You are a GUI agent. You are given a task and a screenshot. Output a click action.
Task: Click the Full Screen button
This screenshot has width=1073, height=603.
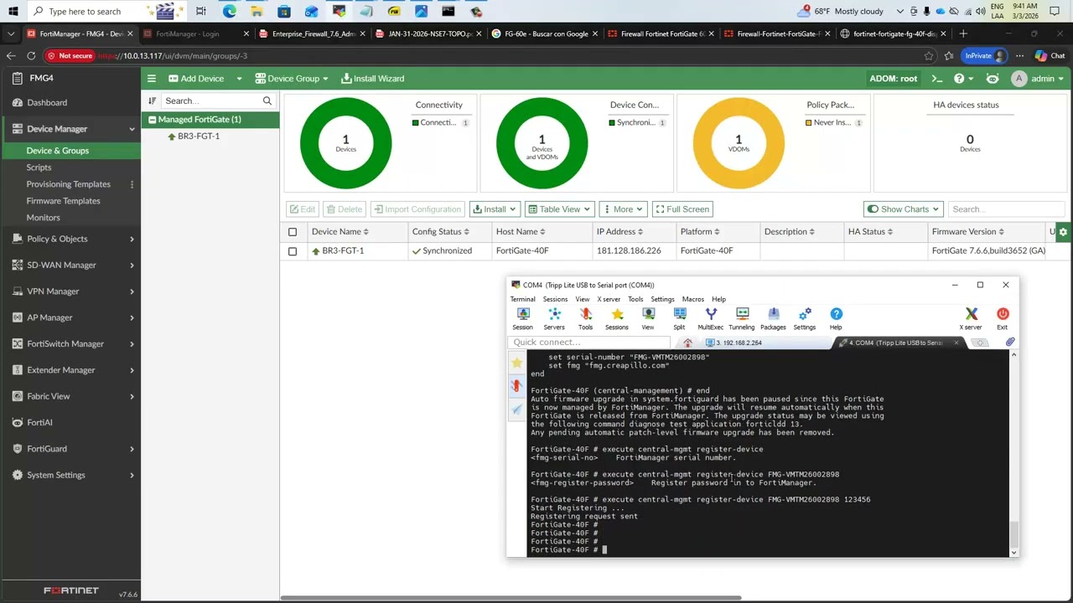(x=682, y=209)
